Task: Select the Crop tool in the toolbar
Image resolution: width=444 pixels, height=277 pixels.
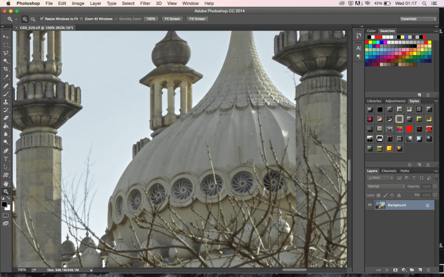Action: (x=6, y=69)
